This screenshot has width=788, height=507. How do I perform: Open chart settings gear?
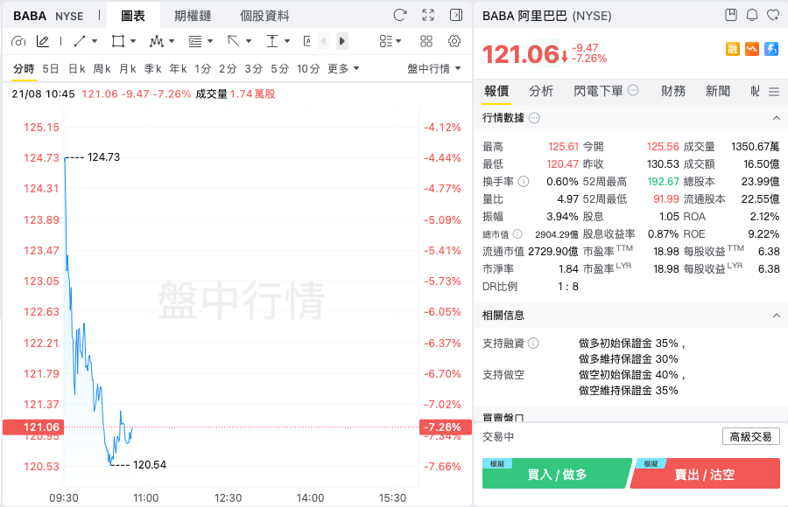[x=454, y=41]
